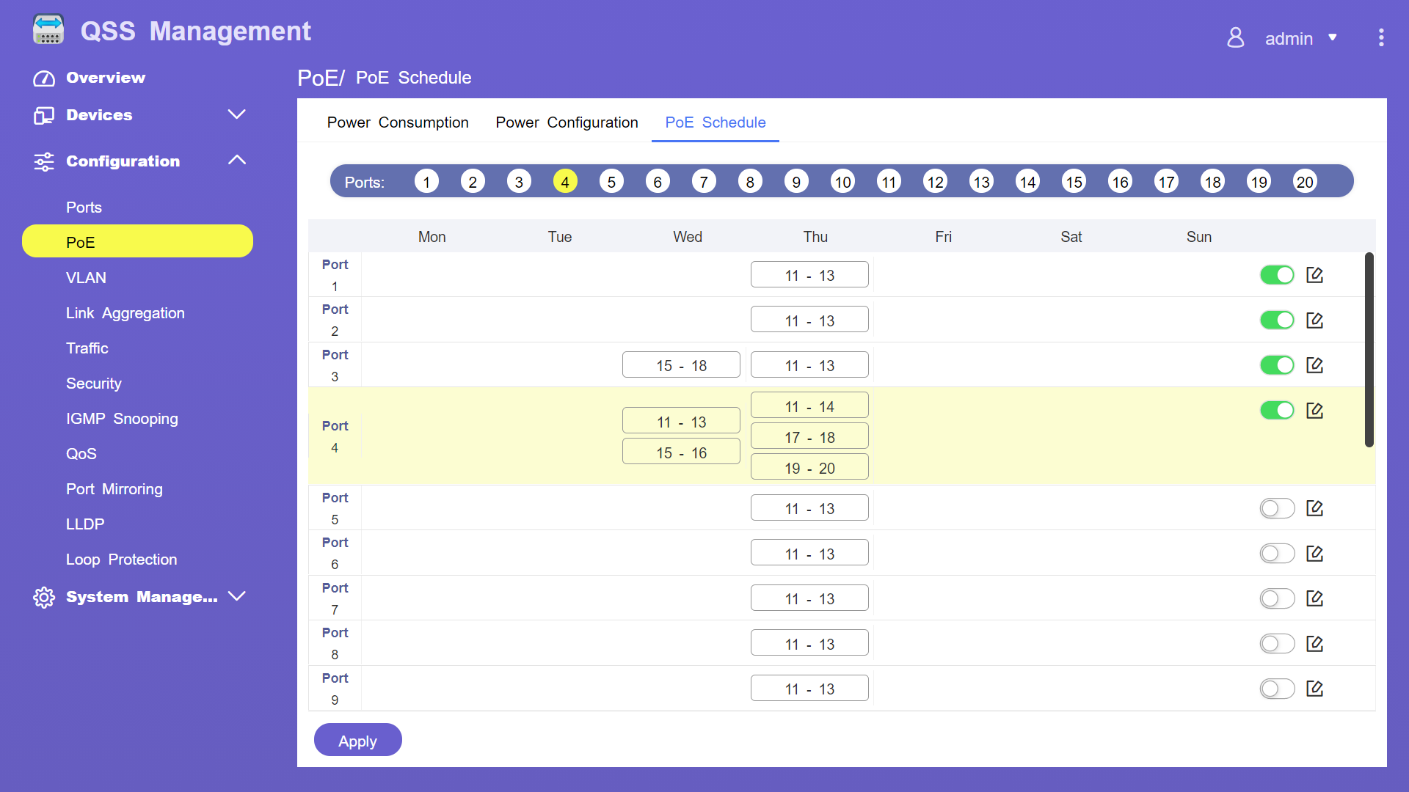Select port 20 in the Ports selector
This screenshot has width=1409, height=792.
(1305, 181)
